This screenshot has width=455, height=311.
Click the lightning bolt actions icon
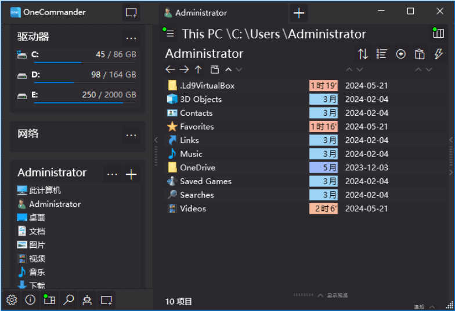[439, 54]
